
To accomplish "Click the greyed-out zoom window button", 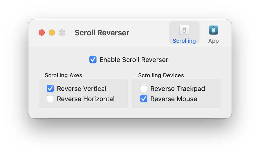I will tap(62, 33).
